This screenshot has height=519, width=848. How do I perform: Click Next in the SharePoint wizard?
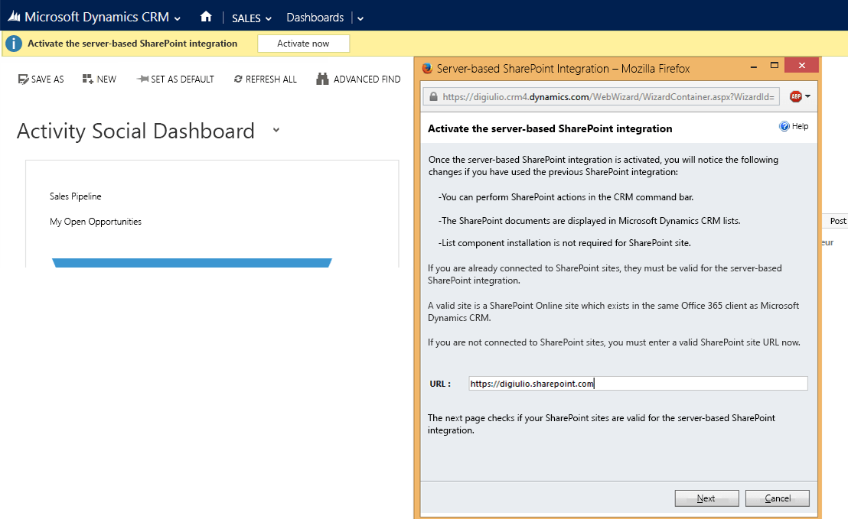(707, 498)
